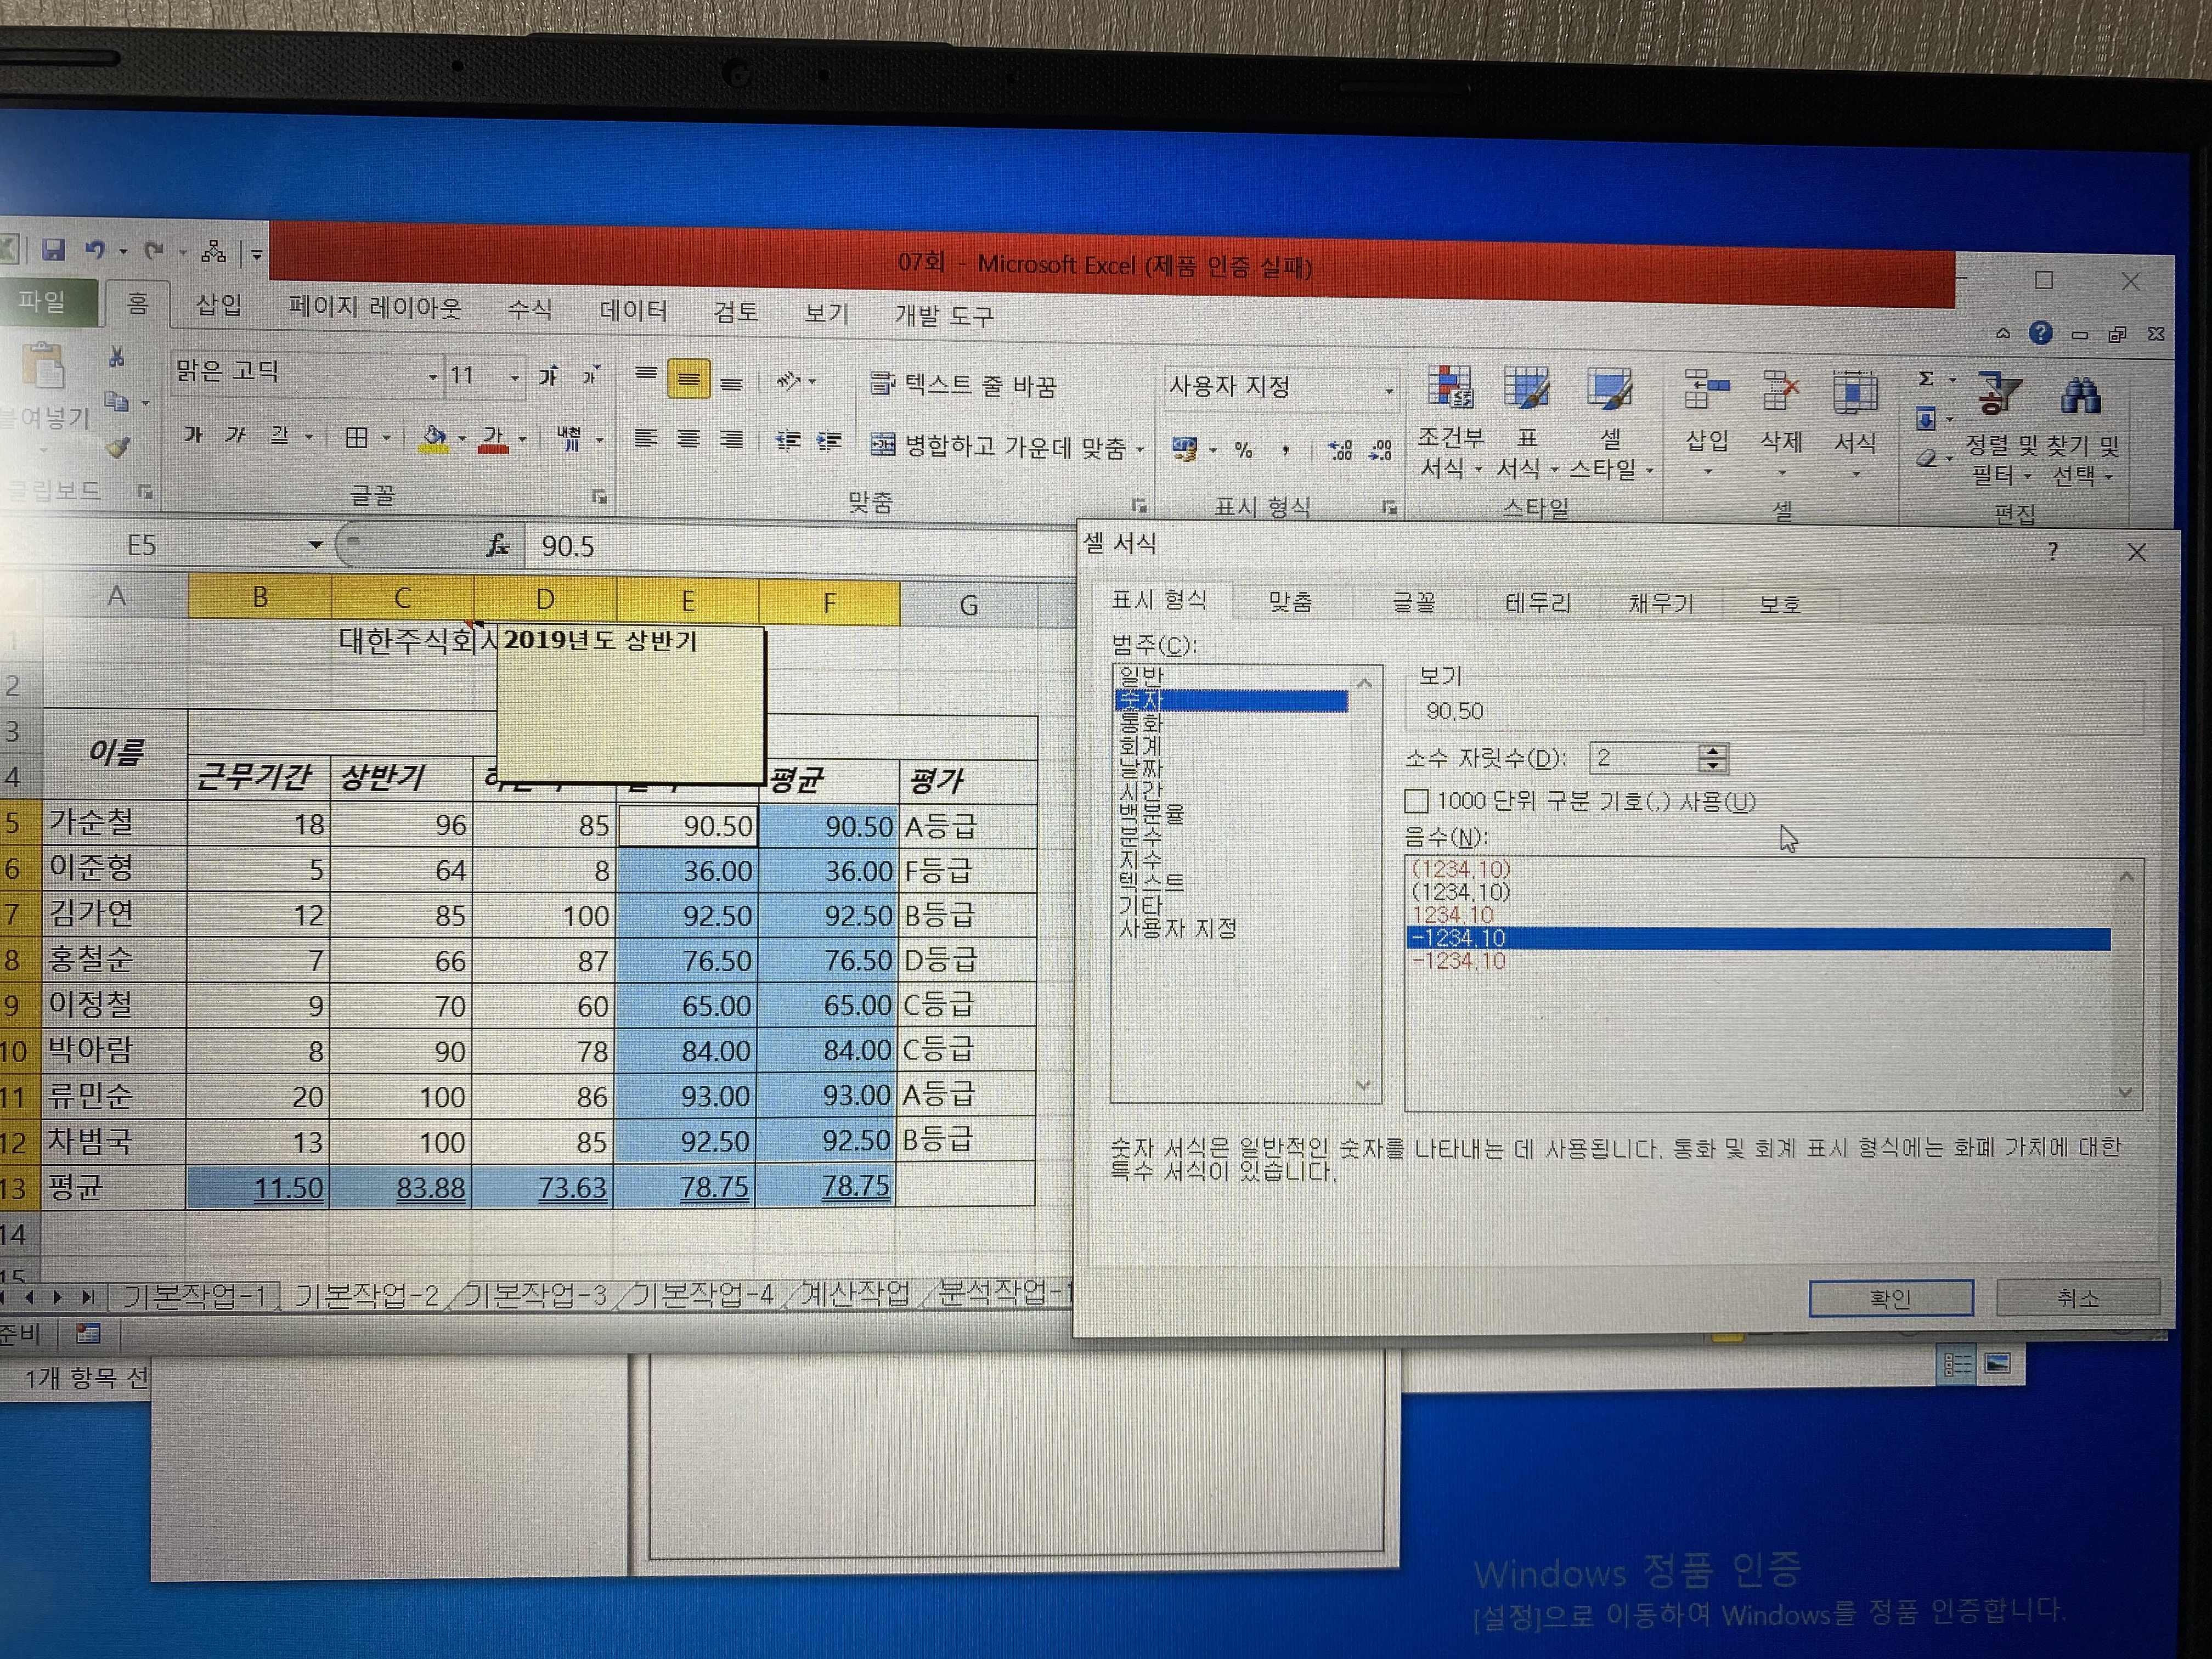Expand the number format dropdown 사용자 지정
The image size is (2212, 1659).
(x=1389, y=390)
